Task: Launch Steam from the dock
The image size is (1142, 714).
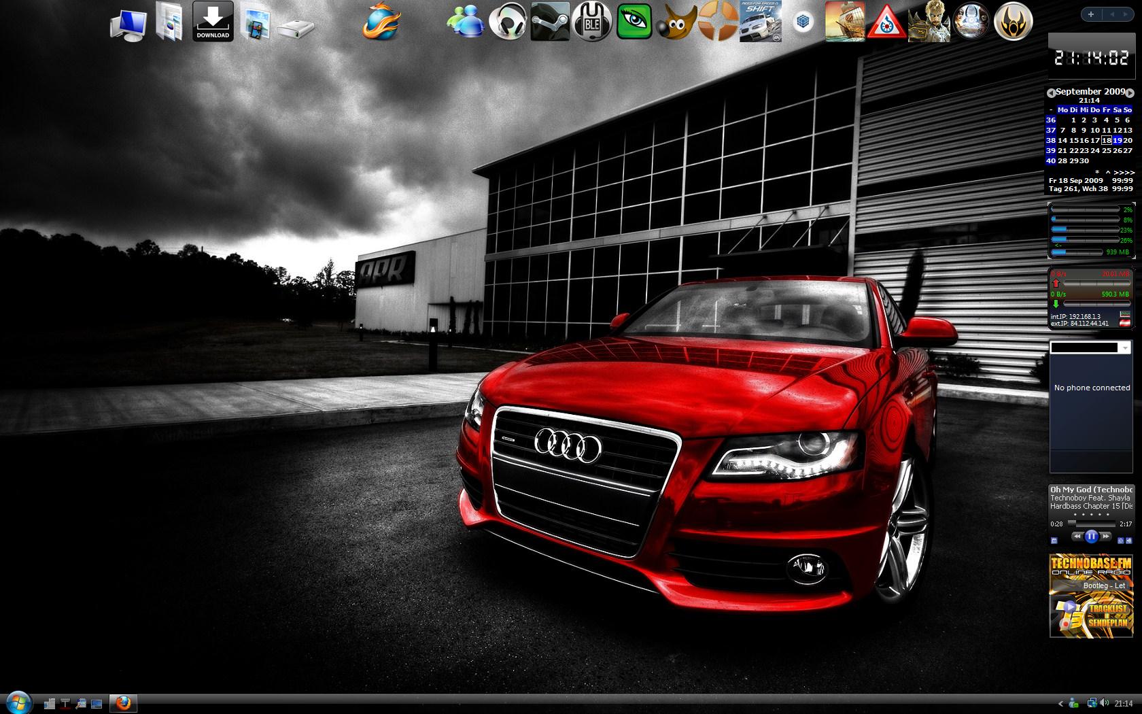Action: coord(549,22)
